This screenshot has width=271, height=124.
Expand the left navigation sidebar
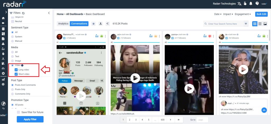6,12
